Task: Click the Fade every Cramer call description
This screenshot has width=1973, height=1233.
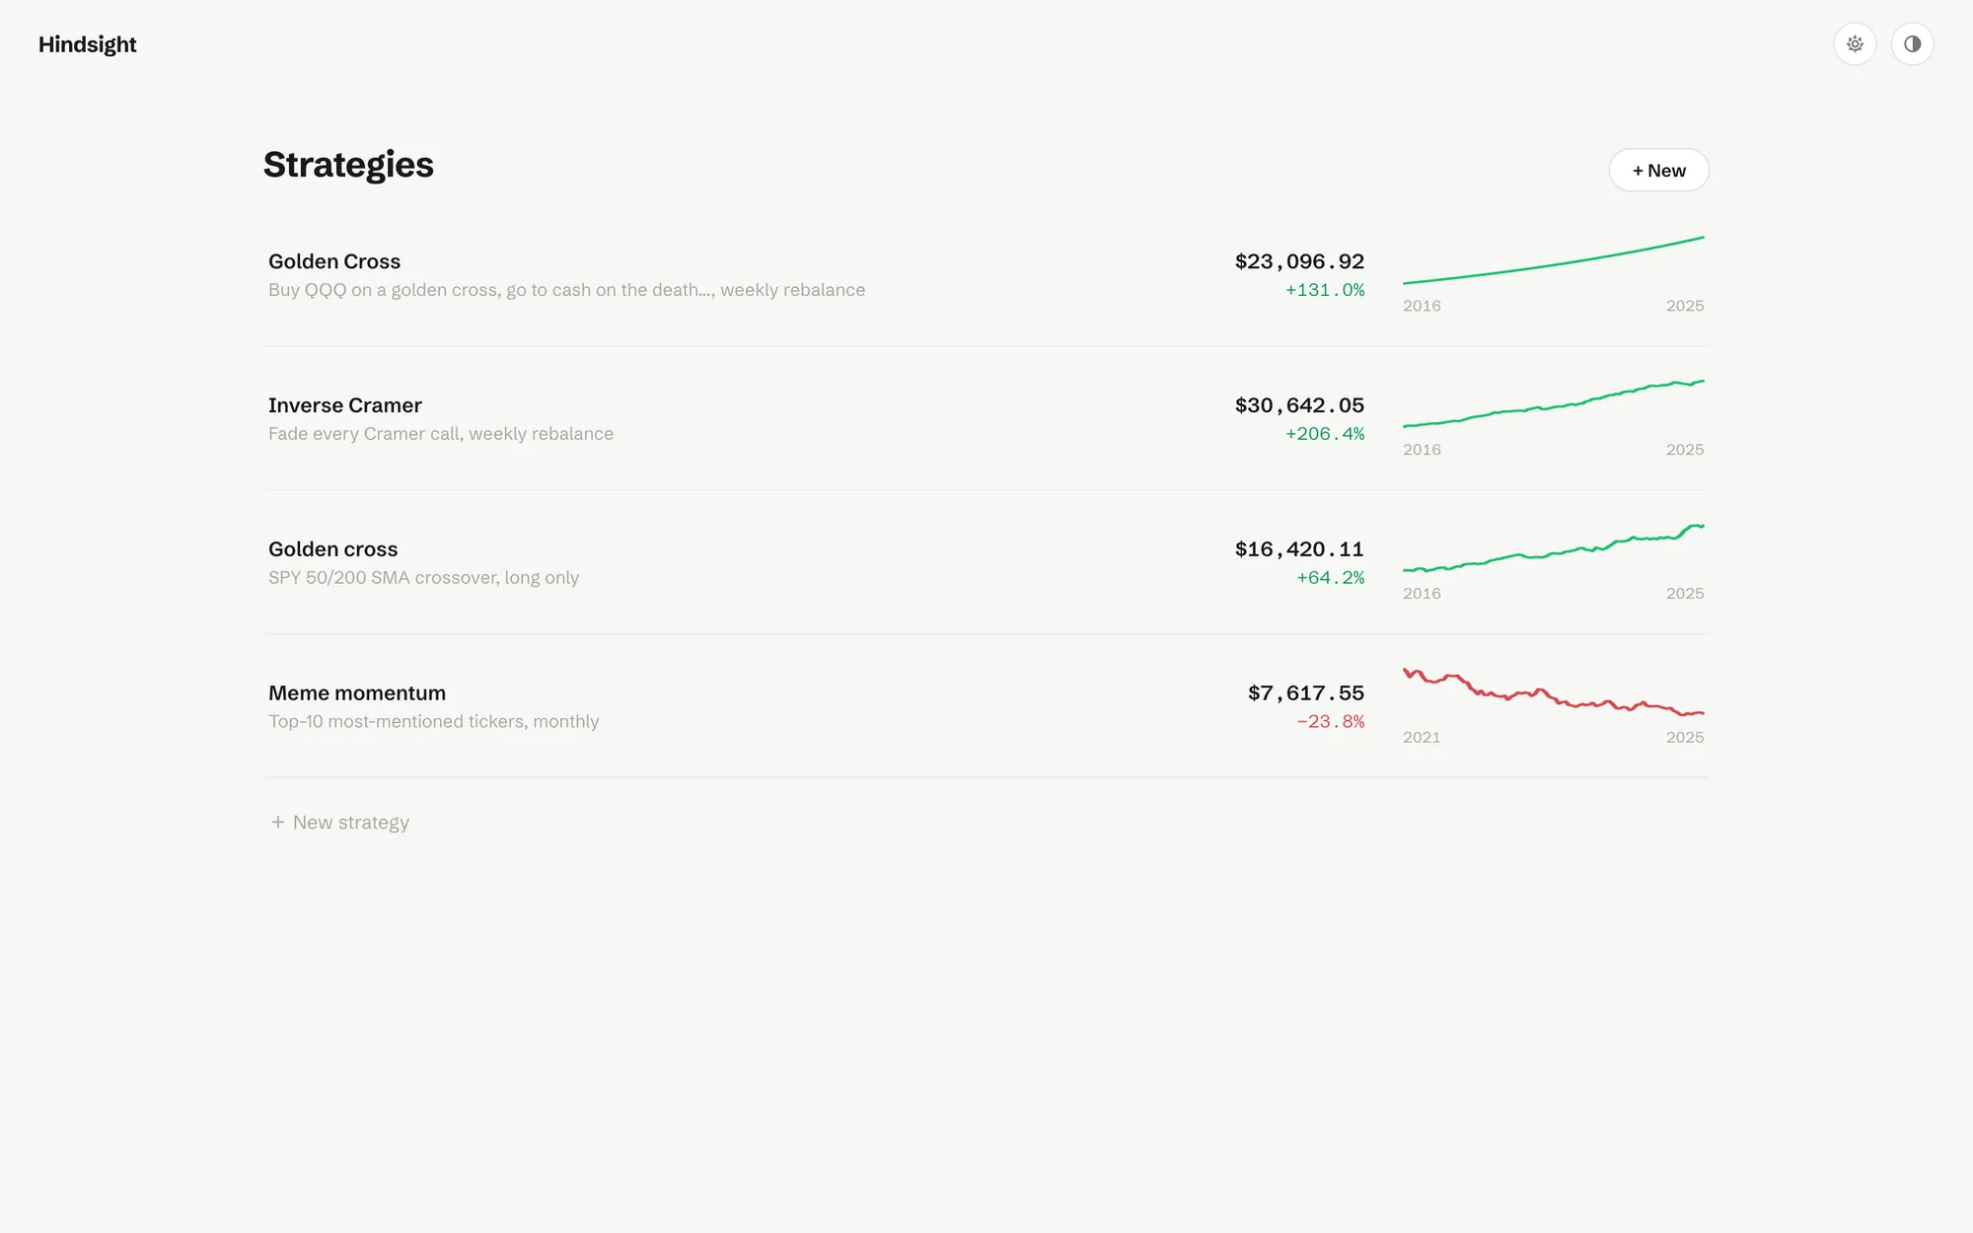Action: [441, 434]
